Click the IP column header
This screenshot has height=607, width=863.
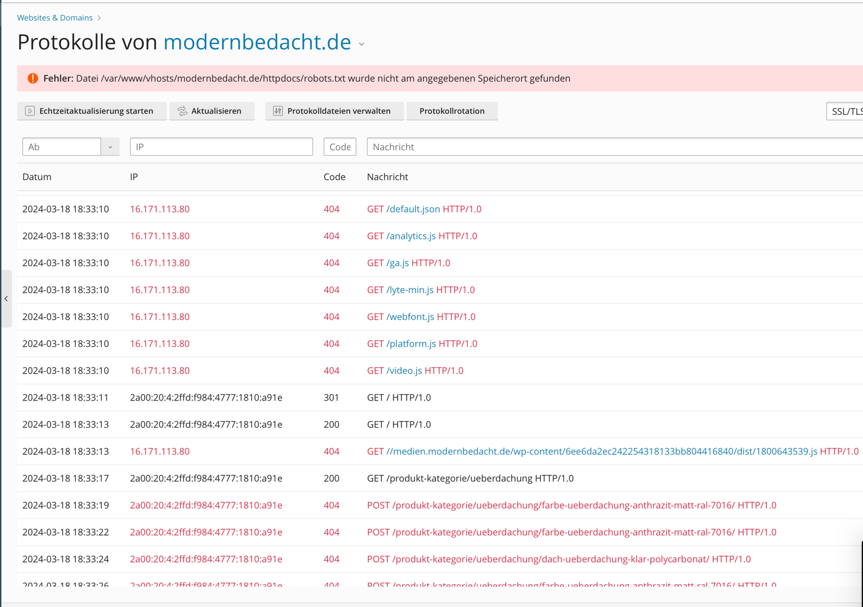point(134,177)
